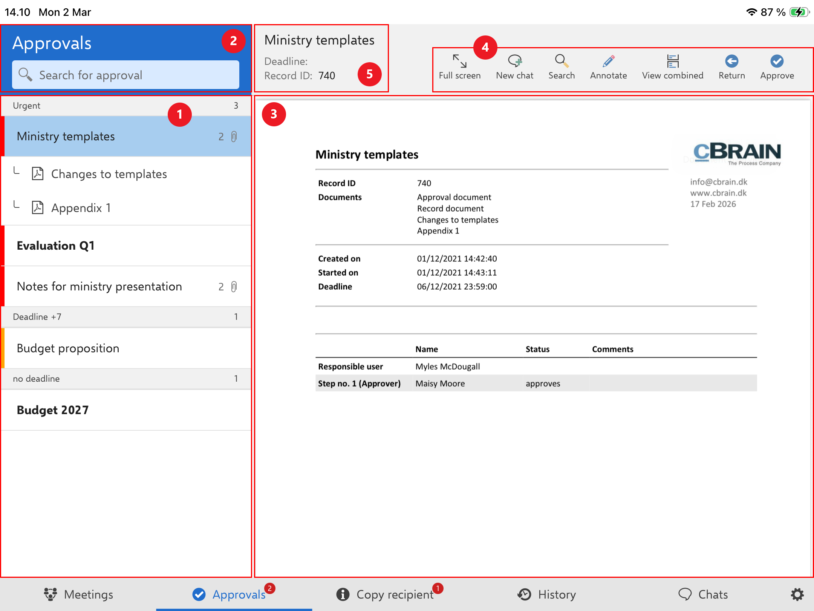Enter Full screen mode

(459, 67)
